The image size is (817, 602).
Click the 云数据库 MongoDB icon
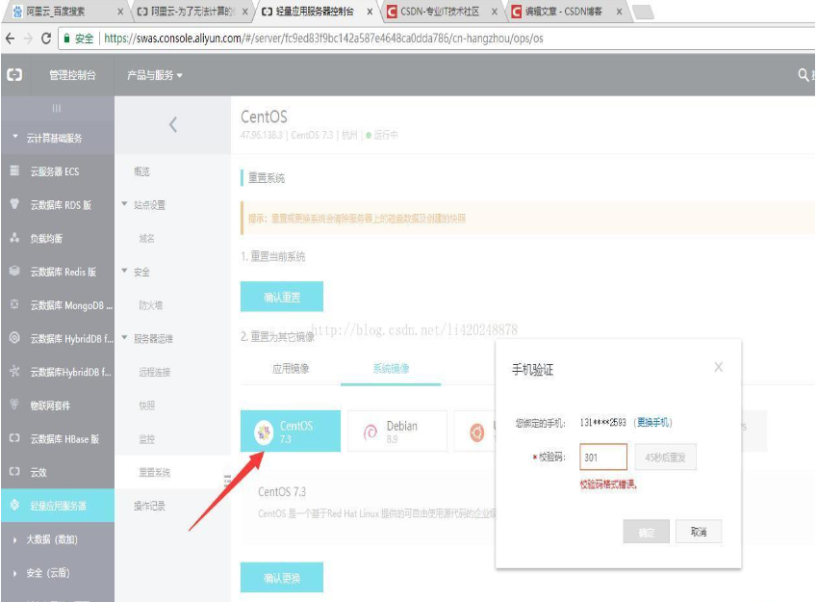(x=14, y=304)
